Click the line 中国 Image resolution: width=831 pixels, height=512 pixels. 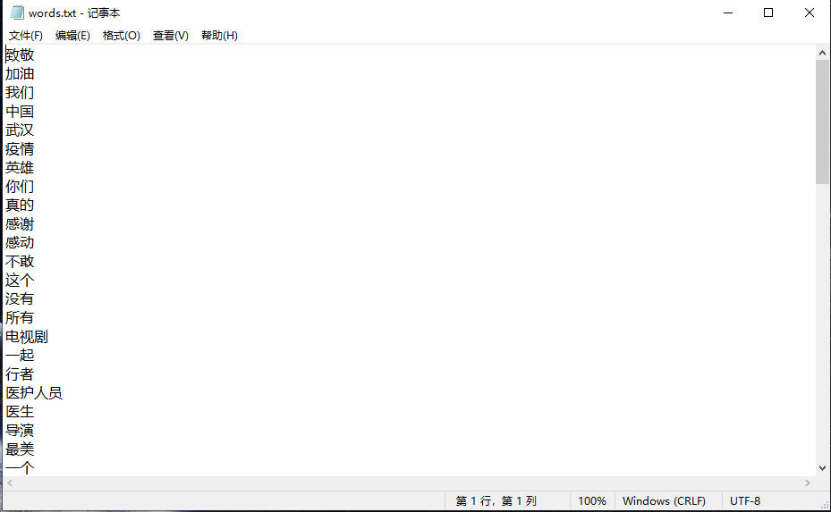20,111
